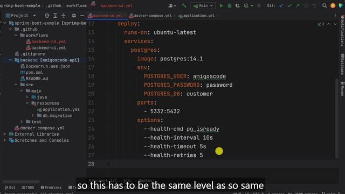This screenshot has width=345, height=194.
Task: Click Expand All in the Project panel
Action: pyautogui.click(x=55, y=16)
